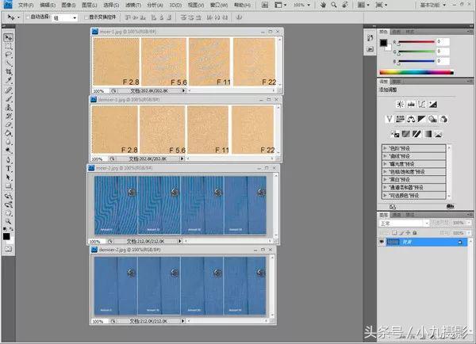Image resolution: width=476 pixels, height=344 pixels.
Task: Toggle visibility of the 背景 layer
Action: (x=382, y=243)
